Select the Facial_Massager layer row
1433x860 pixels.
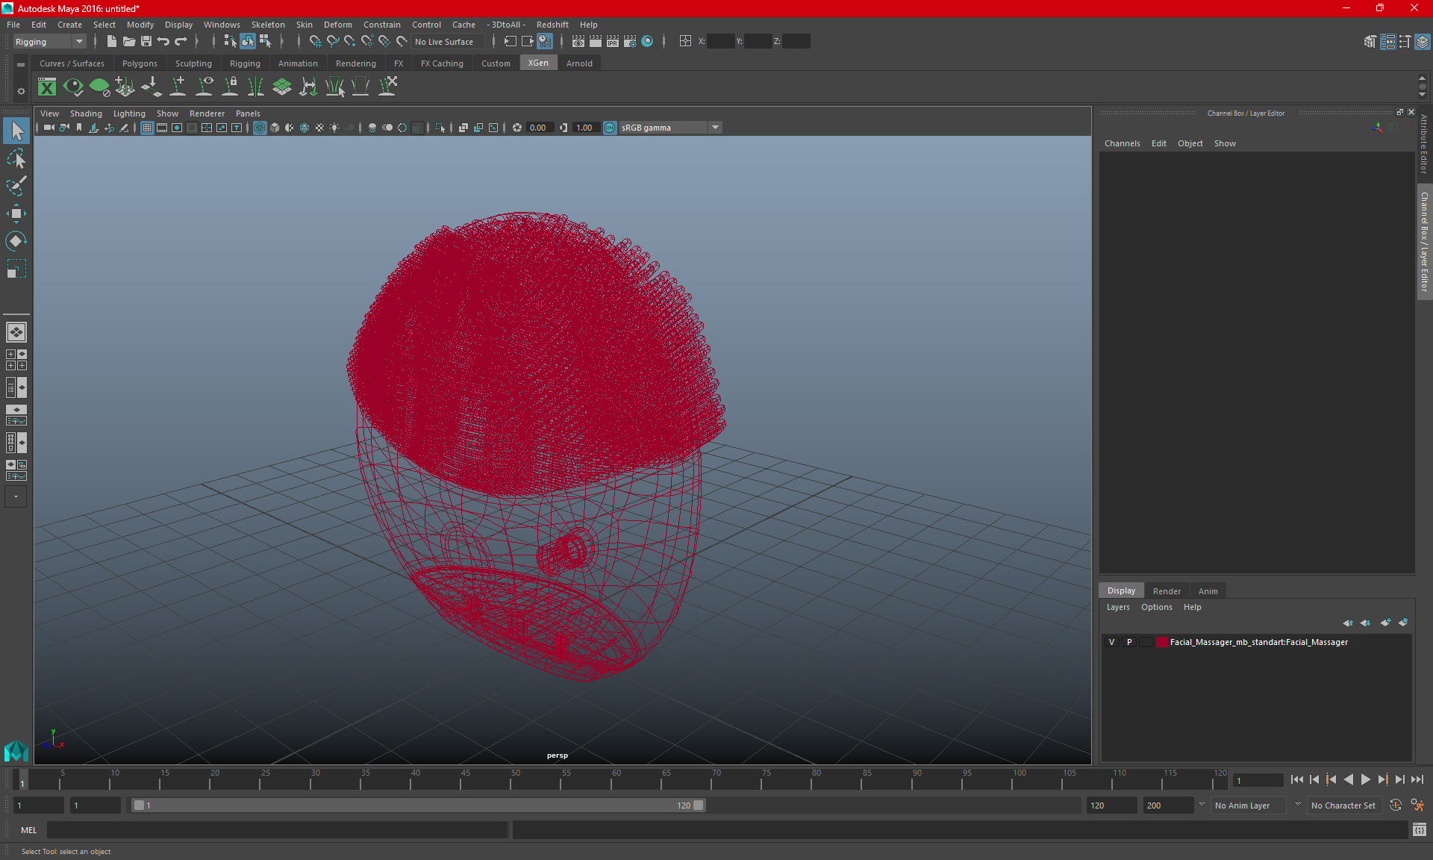click(1257, 642)
